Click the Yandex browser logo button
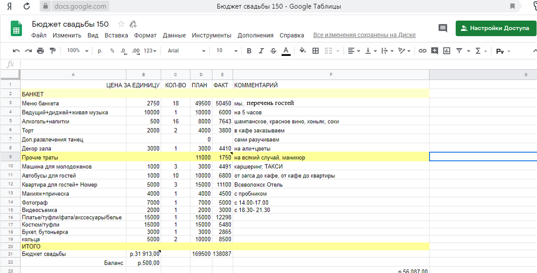The width and height of the screenshot is (537, 273). 9,6
